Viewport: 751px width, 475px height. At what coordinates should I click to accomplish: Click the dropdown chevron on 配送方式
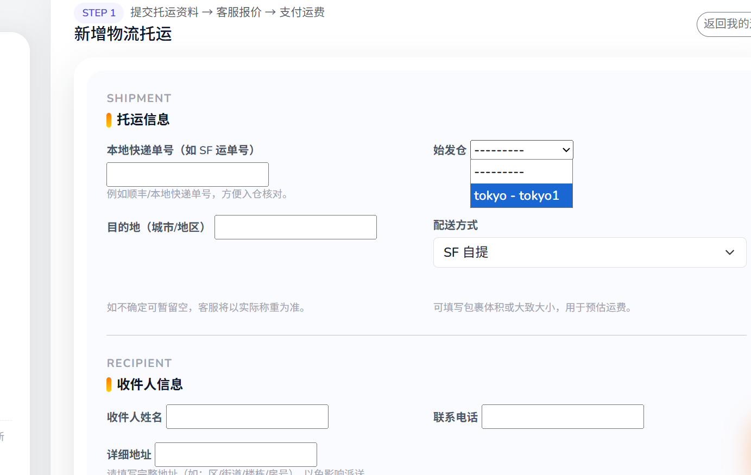click(730, 252)
